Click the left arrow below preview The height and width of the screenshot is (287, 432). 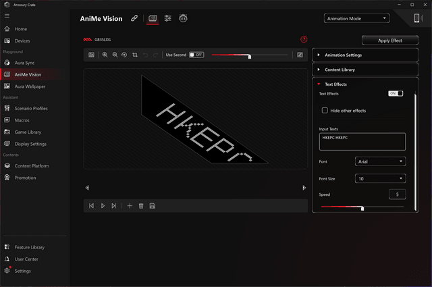tap(87, 188)
